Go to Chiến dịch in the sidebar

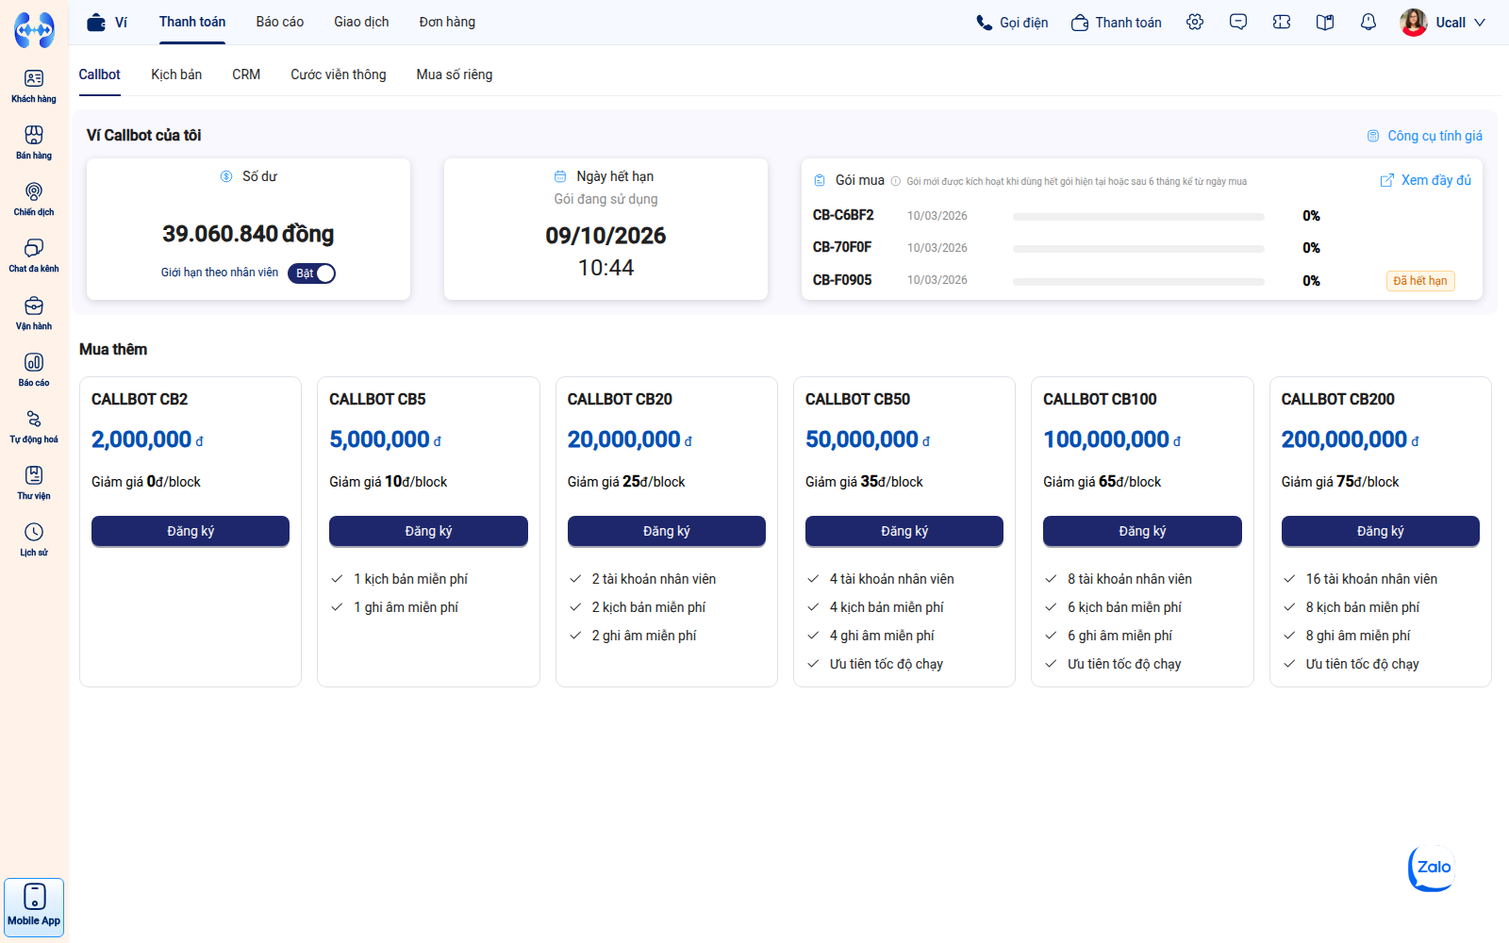click(34, 199)
